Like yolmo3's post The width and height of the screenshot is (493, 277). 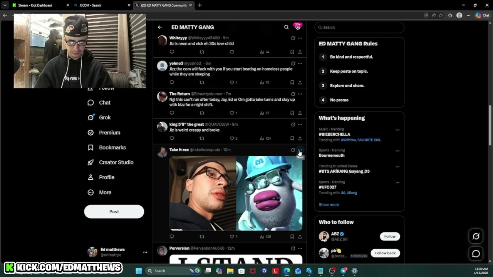[232, 82]
